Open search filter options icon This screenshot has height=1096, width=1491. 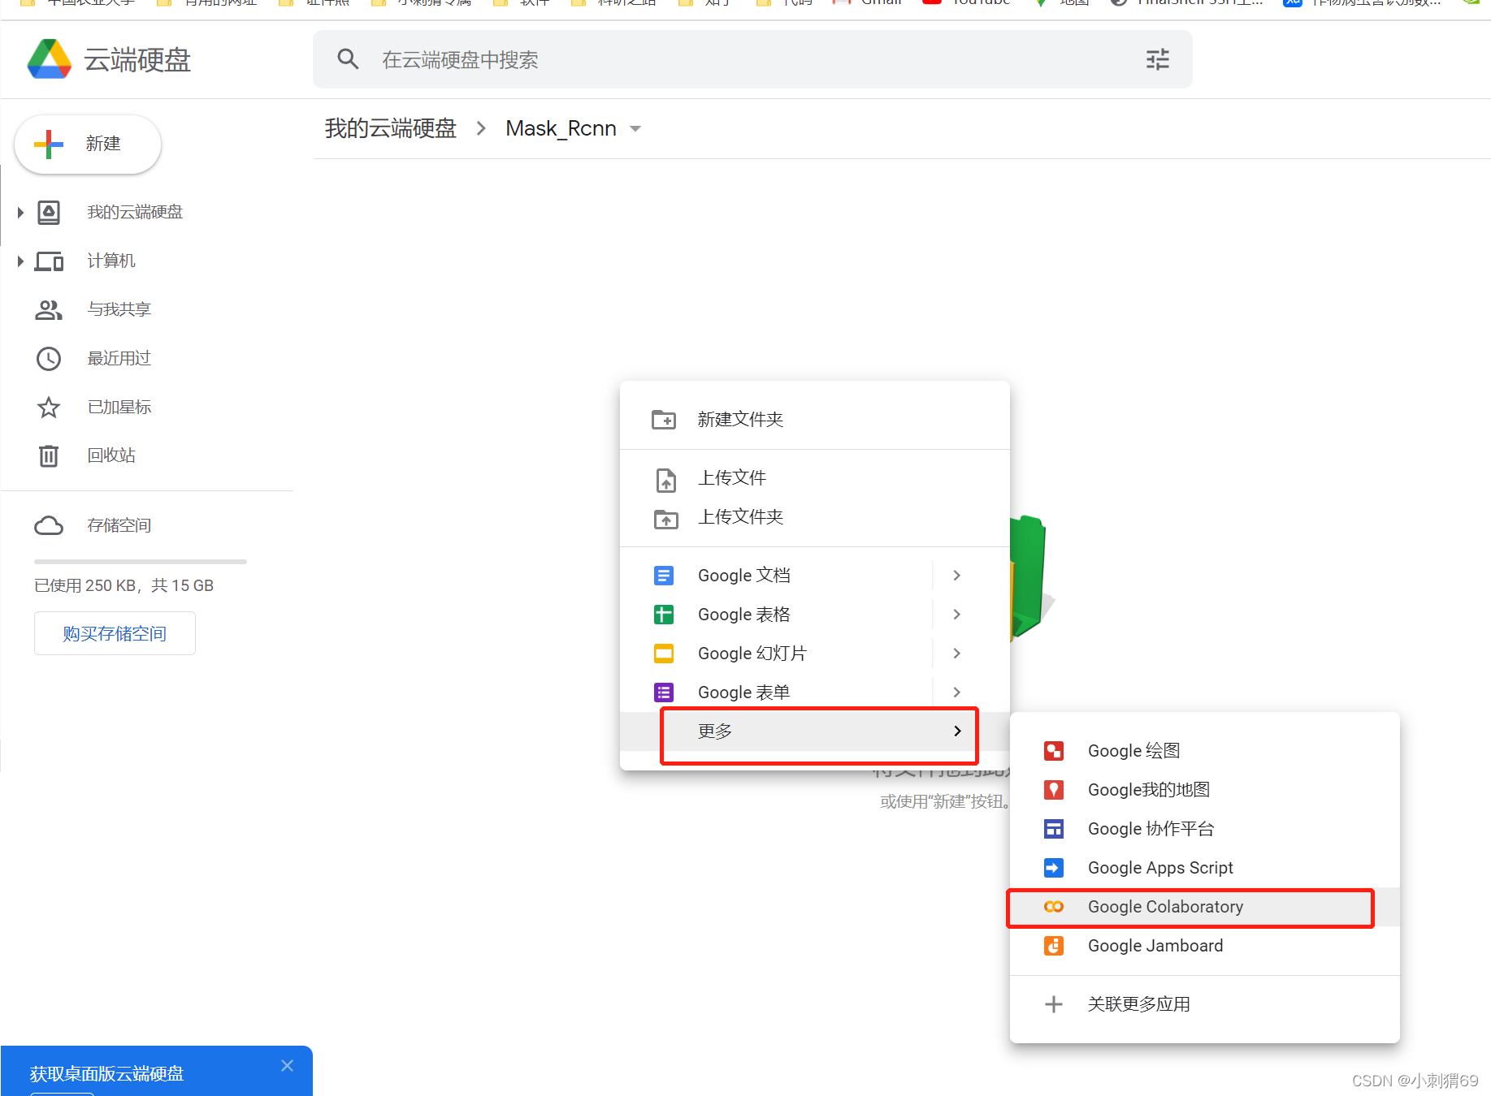[1157, 59]
